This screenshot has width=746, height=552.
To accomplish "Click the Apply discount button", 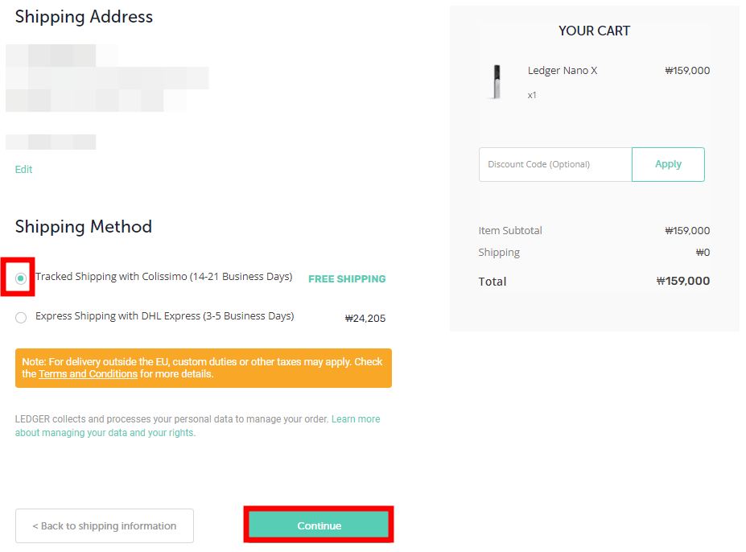I will tap(668, 164).
